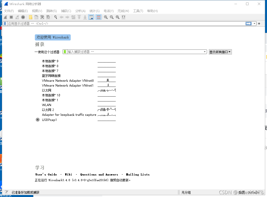Click the restart capture icon
Screen dimensions: 267x197
tap(17, 17)
